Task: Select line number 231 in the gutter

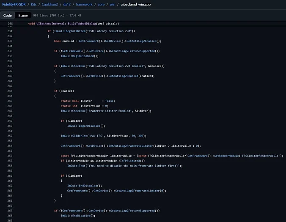Action: pos(10,31)
